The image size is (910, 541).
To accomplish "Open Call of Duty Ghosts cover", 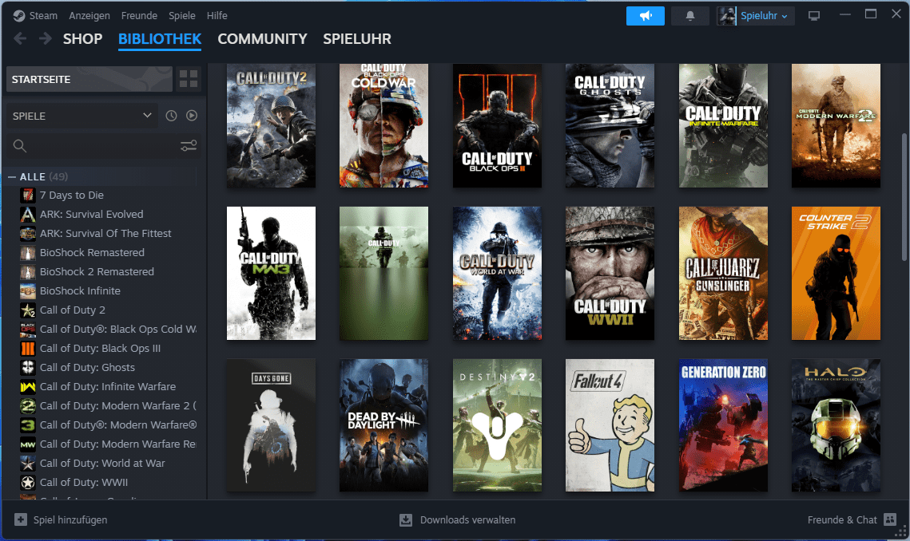I will (610, 125).
